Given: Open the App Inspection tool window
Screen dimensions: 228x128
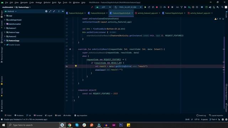Looking at the screenshot, I should [x=81, y=116].
